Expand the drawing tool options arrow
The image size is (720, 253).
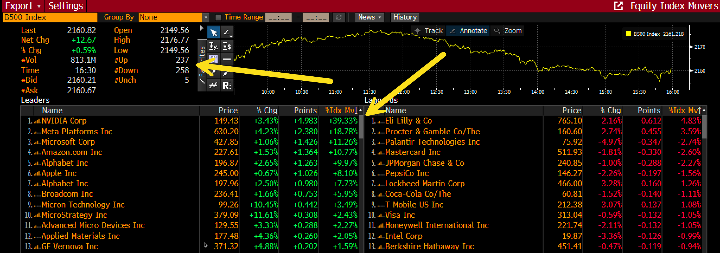coord(231,37)
